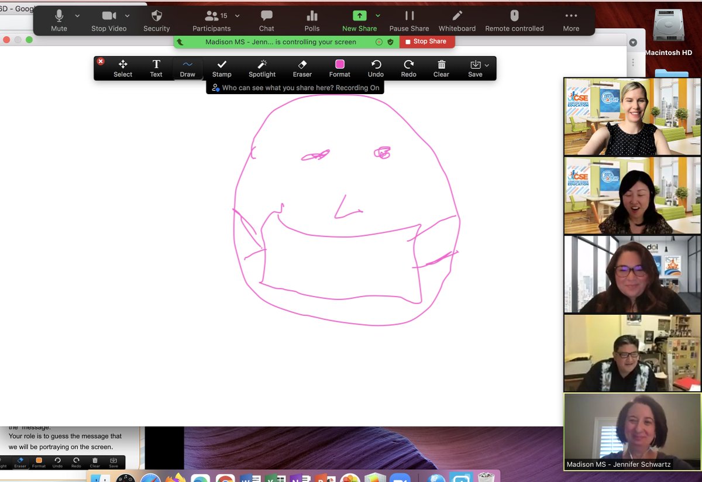
Task: Click Redo in the bottom-left mini toolbar
Action: click(x=76, y=462)
